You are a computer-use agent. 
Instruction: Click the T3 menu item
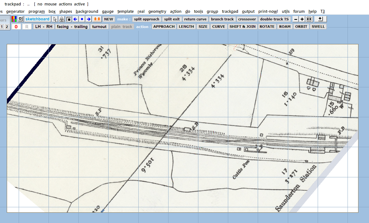pyautogui.click(x=323, y=11)
